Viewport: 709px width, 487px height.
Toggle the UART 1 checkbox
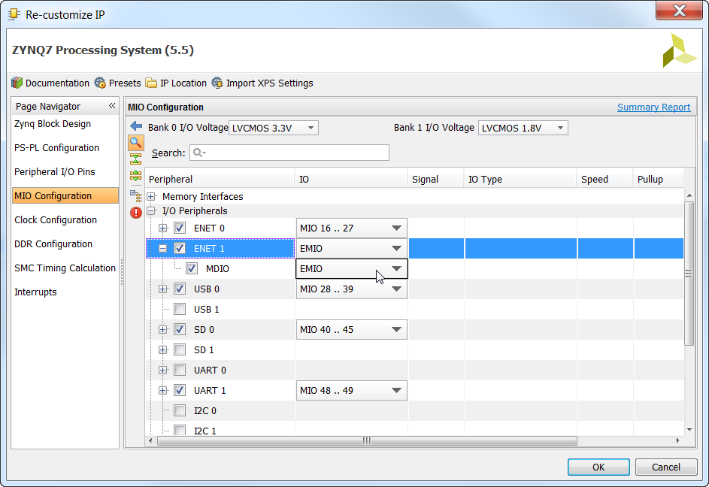point(180,390)
